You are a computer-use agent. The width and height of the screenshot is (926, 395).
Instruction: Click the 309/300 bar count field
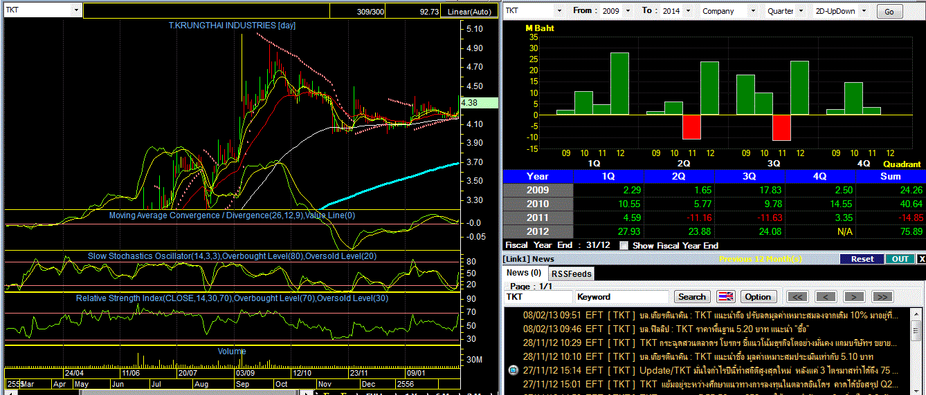(358, 12)
